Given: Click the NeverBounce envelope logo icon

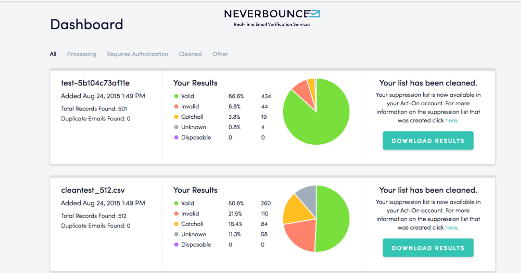Looking at the screenshot, I should [315, 14].
